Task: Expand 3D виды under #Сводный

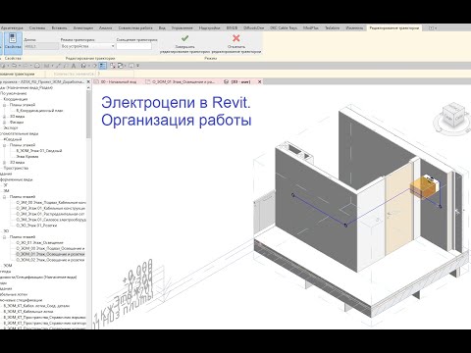Action: point(5,163)
